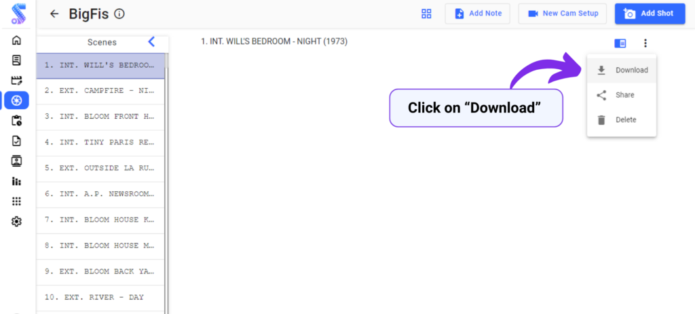Viewport: 695px width, 314px height.
Task: Select the camera shutter shot list icon
Action: point(16,100)
